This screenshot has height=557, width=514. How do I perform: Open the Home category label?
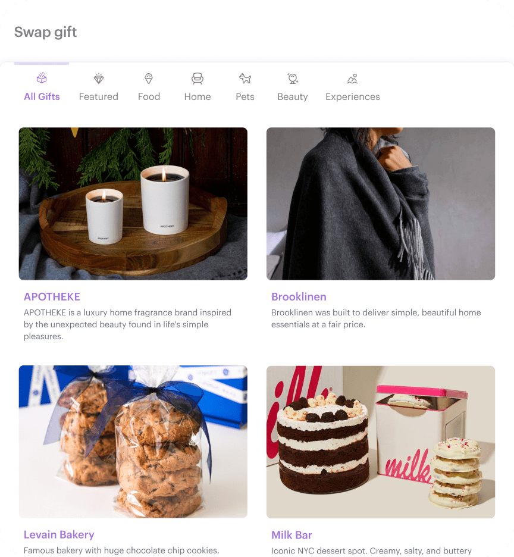click(x=198, y=96)
